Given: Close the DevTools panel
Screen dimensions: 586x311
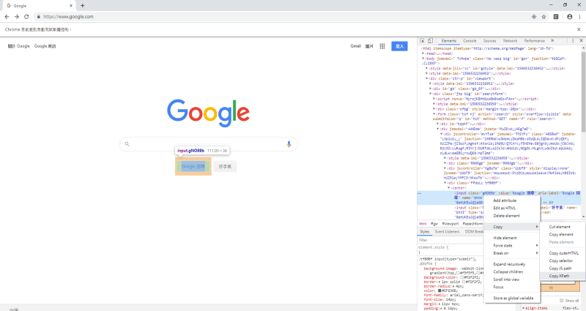Looking at the screenshot, I should tap(581, 41).
